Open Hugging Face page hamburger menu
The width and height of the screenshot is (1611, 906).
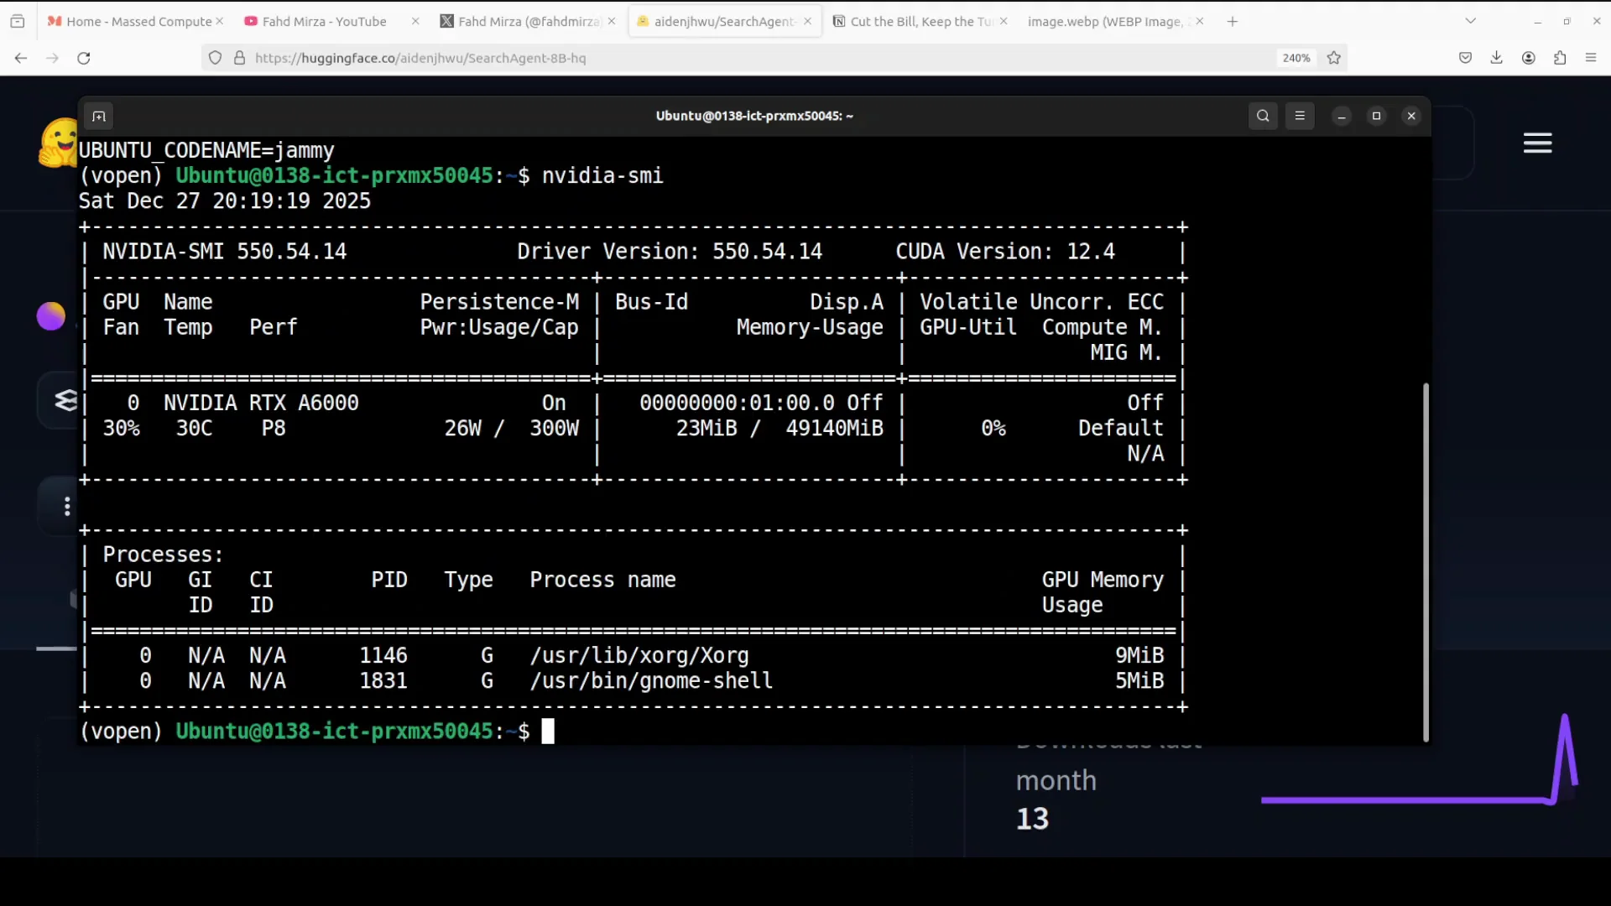coord(1537,143)
